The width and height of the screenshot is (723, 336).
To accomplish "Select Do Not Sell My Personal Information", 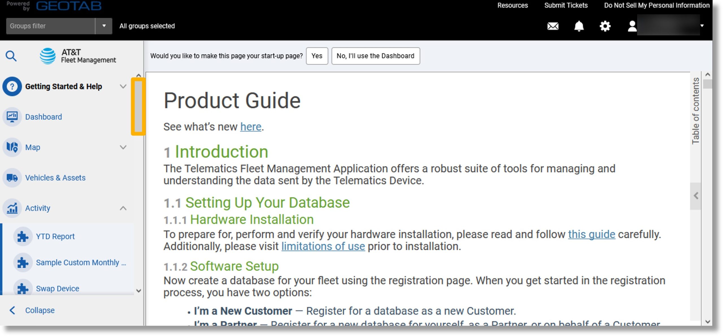I will 657,5.
